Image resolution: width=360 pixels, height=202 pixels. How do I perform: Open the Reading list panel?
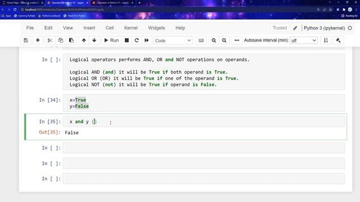pos(349,16)
